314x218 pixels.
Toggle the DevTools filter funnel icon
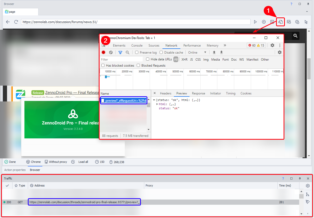(x=120, y=52)
